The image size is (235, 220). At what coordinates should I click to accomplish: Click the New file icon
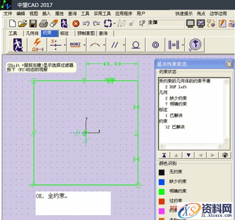[12, 23]
